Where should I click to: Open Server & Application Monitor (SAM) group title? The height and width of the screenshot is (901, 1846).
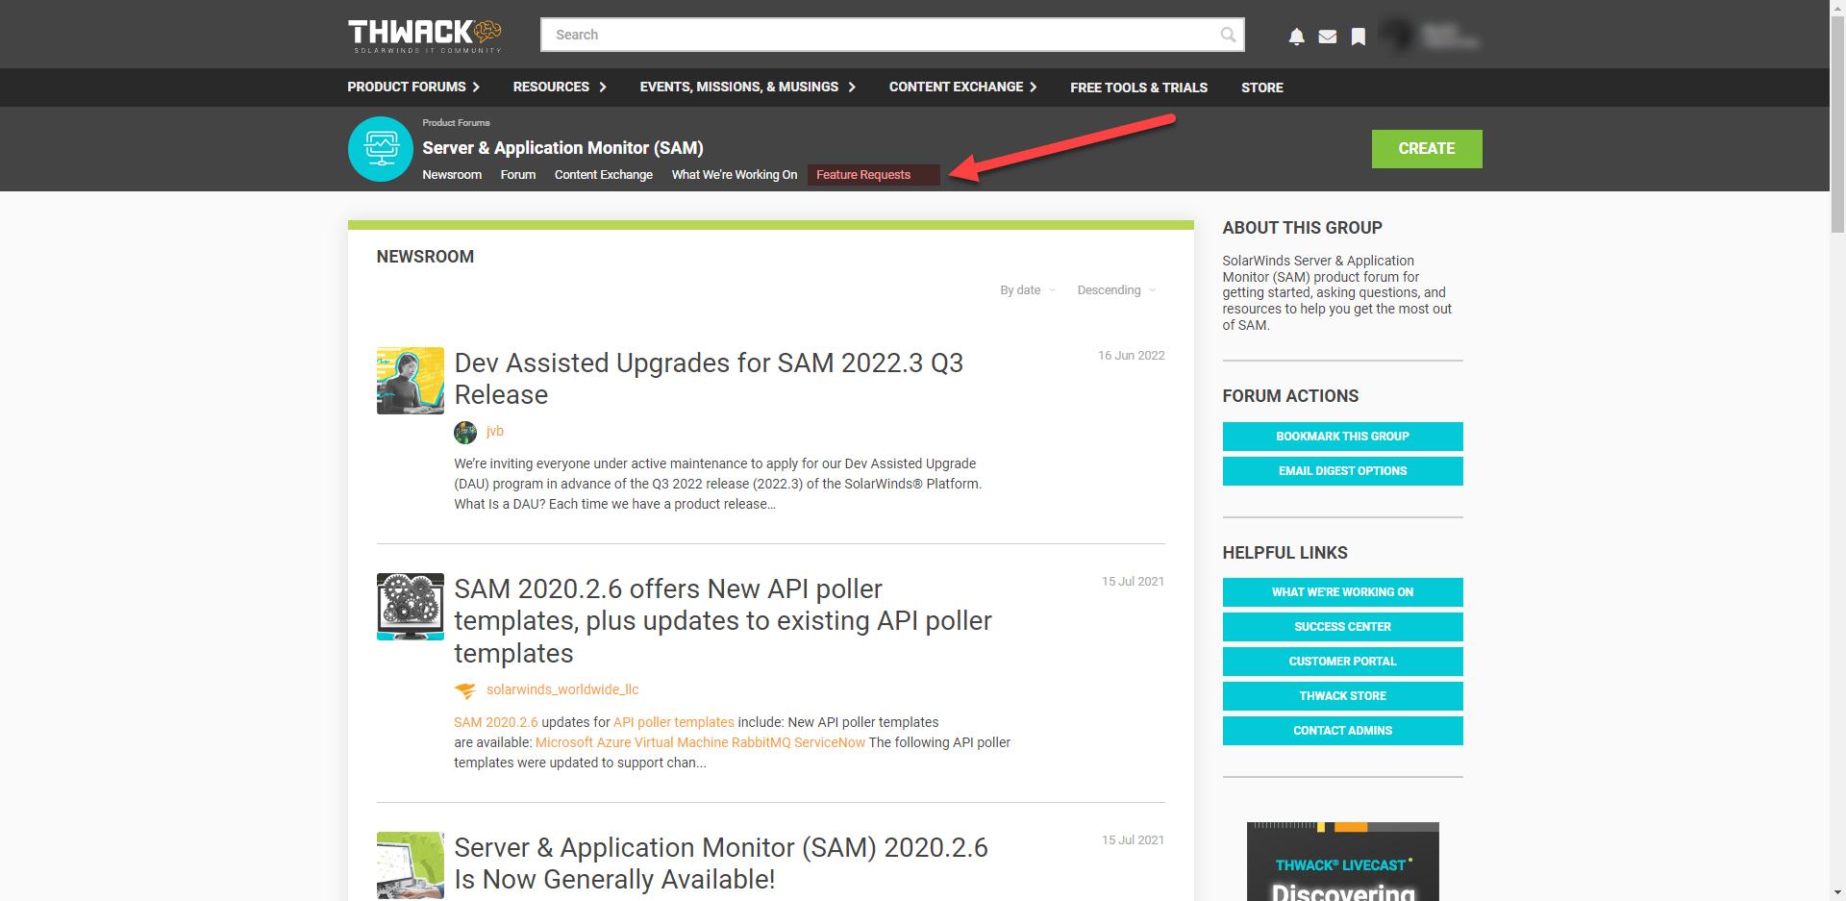pos(562,148)
